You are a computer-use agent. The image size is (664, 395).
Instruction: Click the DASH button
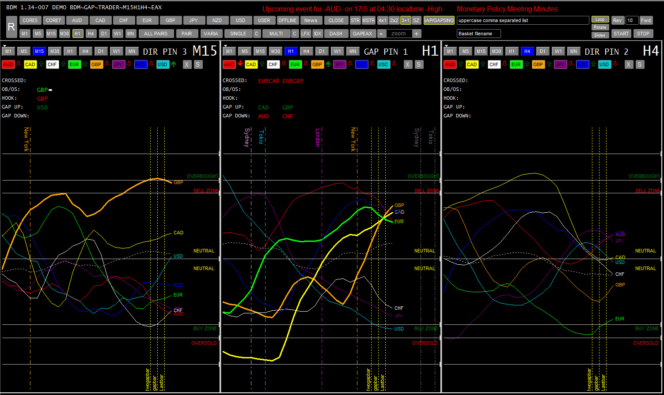(x=336, y=34)
